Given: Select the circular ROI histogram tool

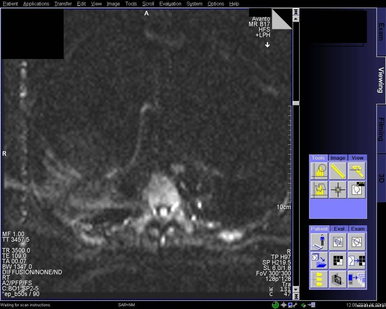Looking at the screenshot, I should click(x=319, y=171).
